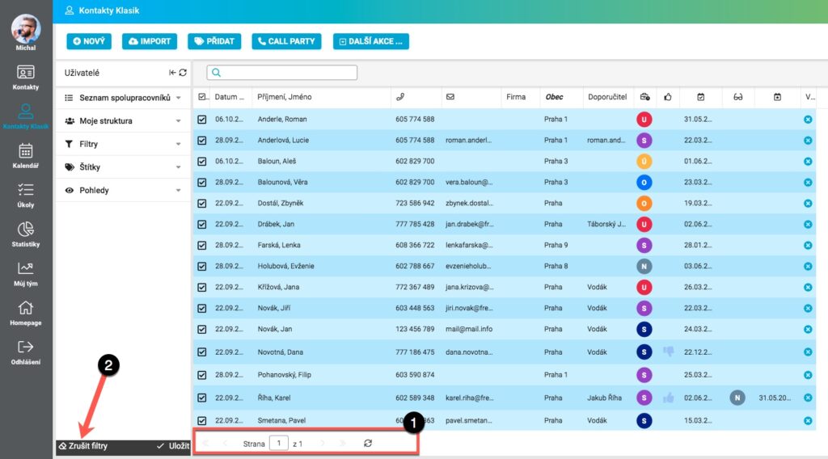Viewport: 828px width, 459px height.
Task: Sort by Příjmení, Jméno column header
Action: [284, 97]
